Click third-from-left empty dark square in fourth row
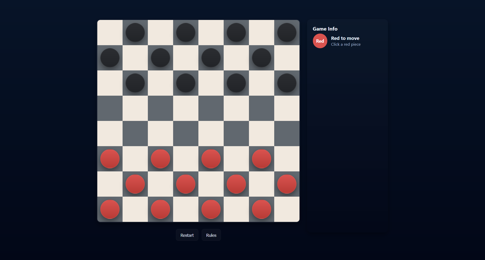Screen dimensions: 485x260 pos(211,108)
